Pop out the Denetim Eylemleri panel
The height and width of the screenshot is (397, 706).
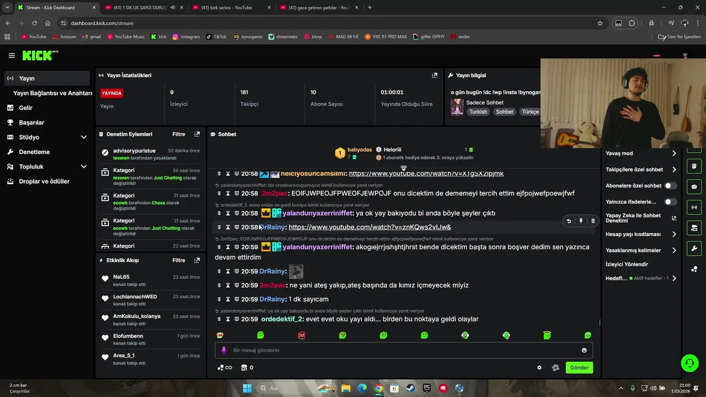tap(197, 134)
